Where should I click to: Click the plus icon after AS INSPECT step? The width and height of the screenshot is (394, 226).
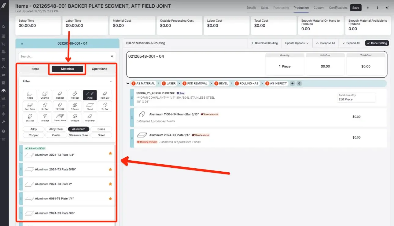point(293,83)
